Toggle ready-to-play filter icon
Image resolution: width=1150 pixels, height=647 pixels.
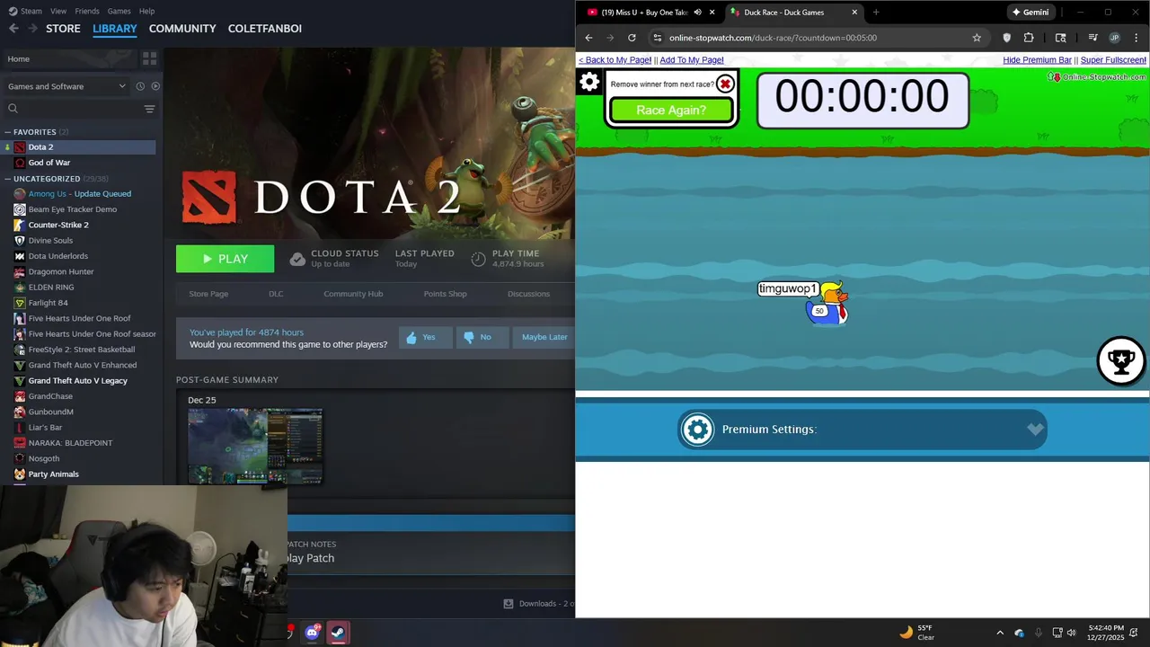(155, 86)
